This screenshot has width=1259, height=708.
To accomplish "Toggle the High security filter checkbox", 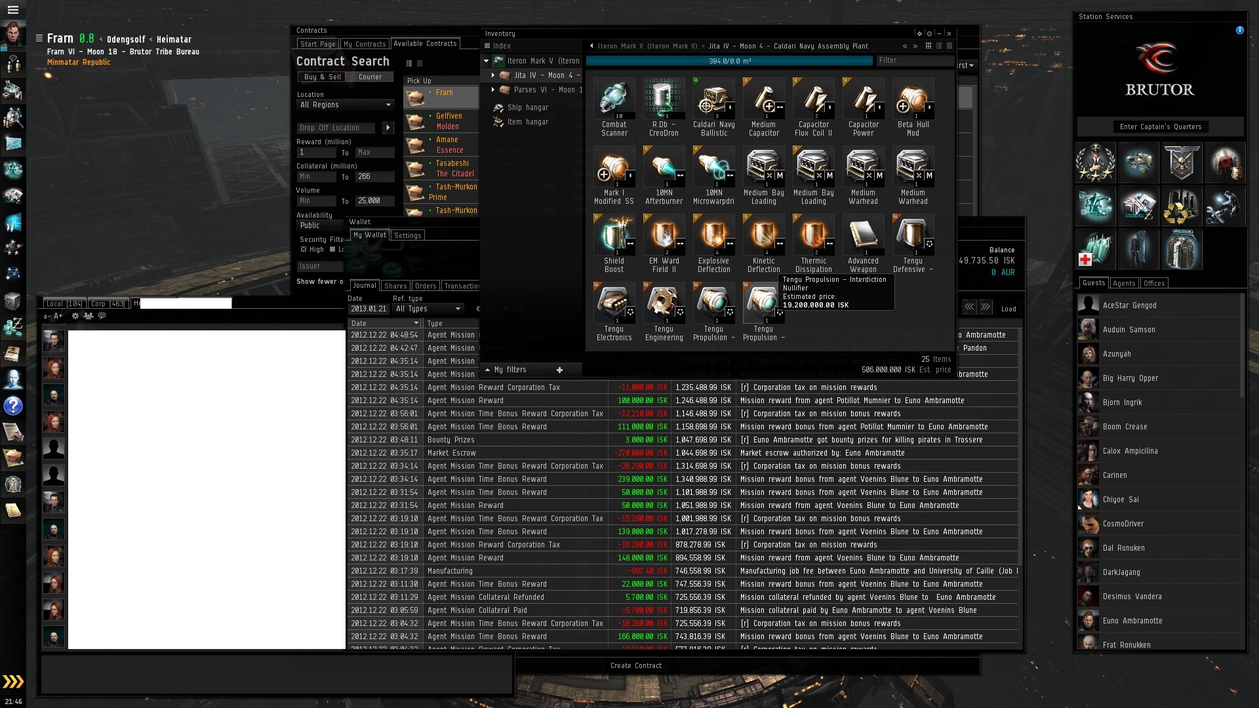I will (x=304, y=250).
